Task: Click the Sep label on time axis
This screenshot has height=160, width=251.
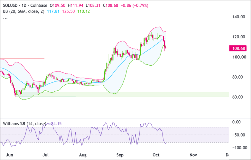Action: pos(120,155)
